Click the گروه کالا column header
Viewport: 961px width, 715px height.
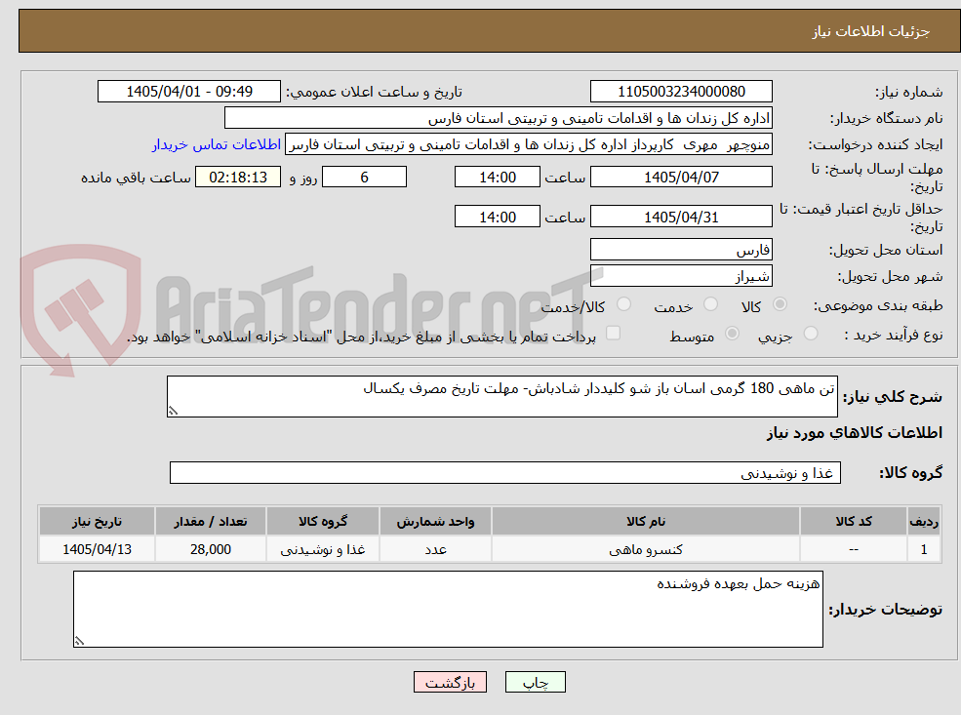[x=322, y=522]
